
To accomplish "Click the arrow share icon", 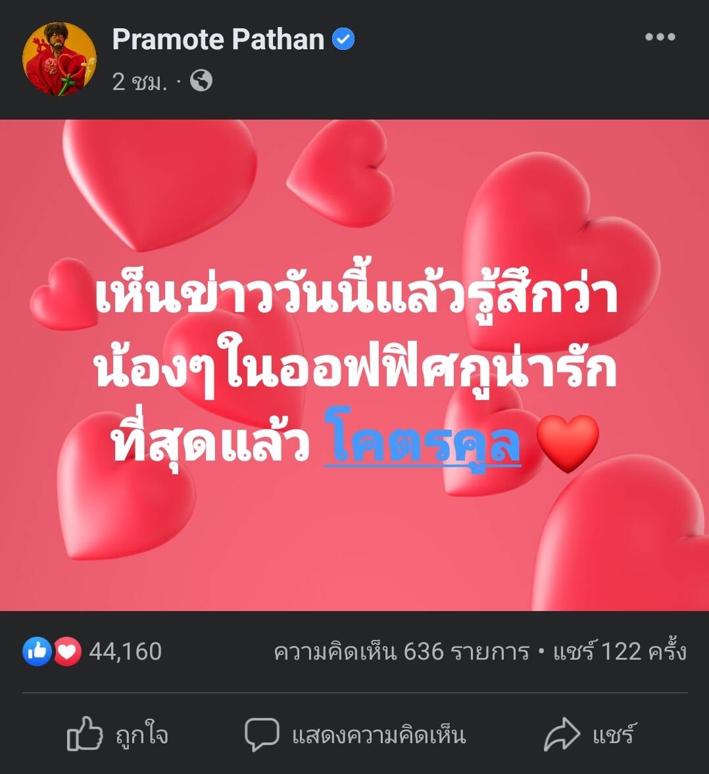I will [x=562, y=735].
